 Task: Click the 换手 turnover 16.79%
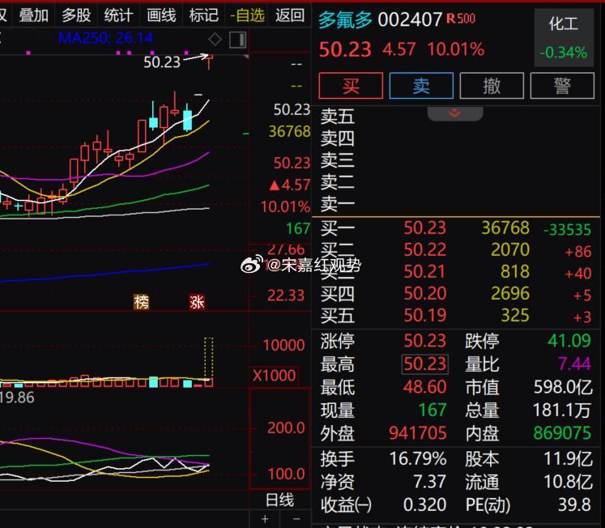(417, 459)
